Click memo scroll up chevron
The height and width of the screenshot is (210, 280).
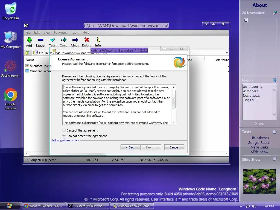click(x=274, y=90)
